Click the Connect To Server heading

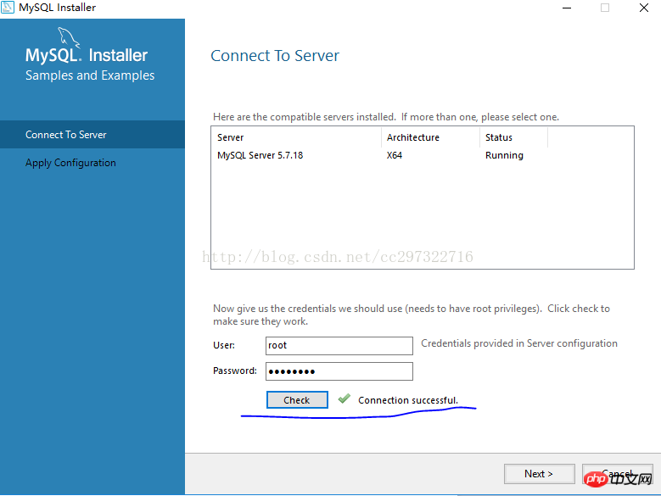(x=275, y=56)
